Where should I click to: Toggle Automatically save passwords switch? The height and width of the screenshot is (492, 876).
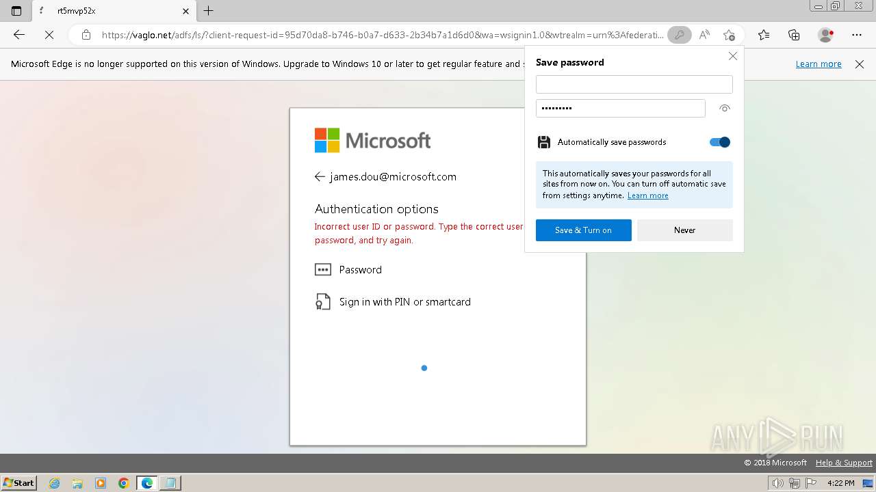(x=720, y=142)
